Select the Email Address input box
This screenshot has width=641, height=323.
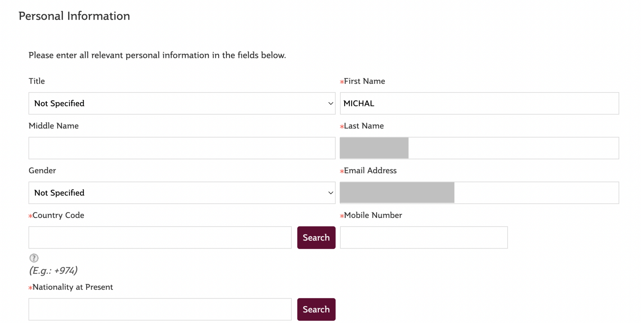point(479,193)
